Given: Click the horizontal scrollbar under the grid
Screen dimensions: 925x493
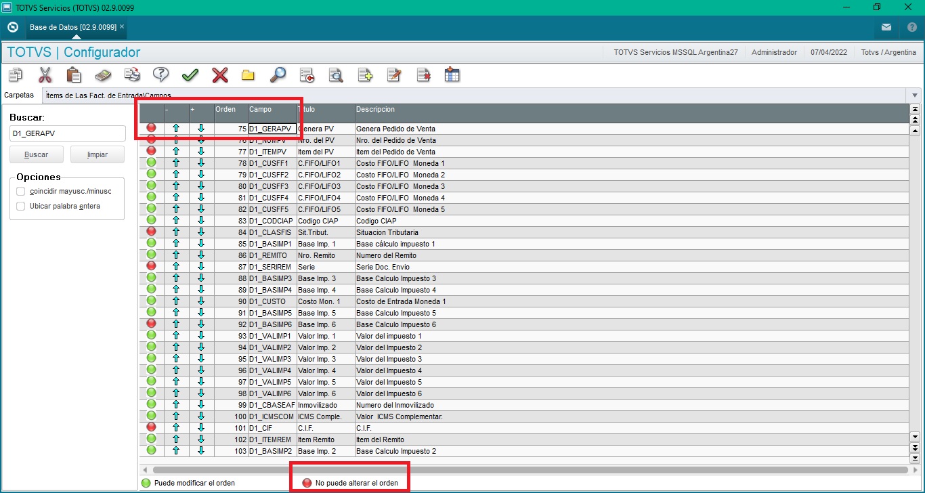Looking at the screenshot, I should pos(530,469).
